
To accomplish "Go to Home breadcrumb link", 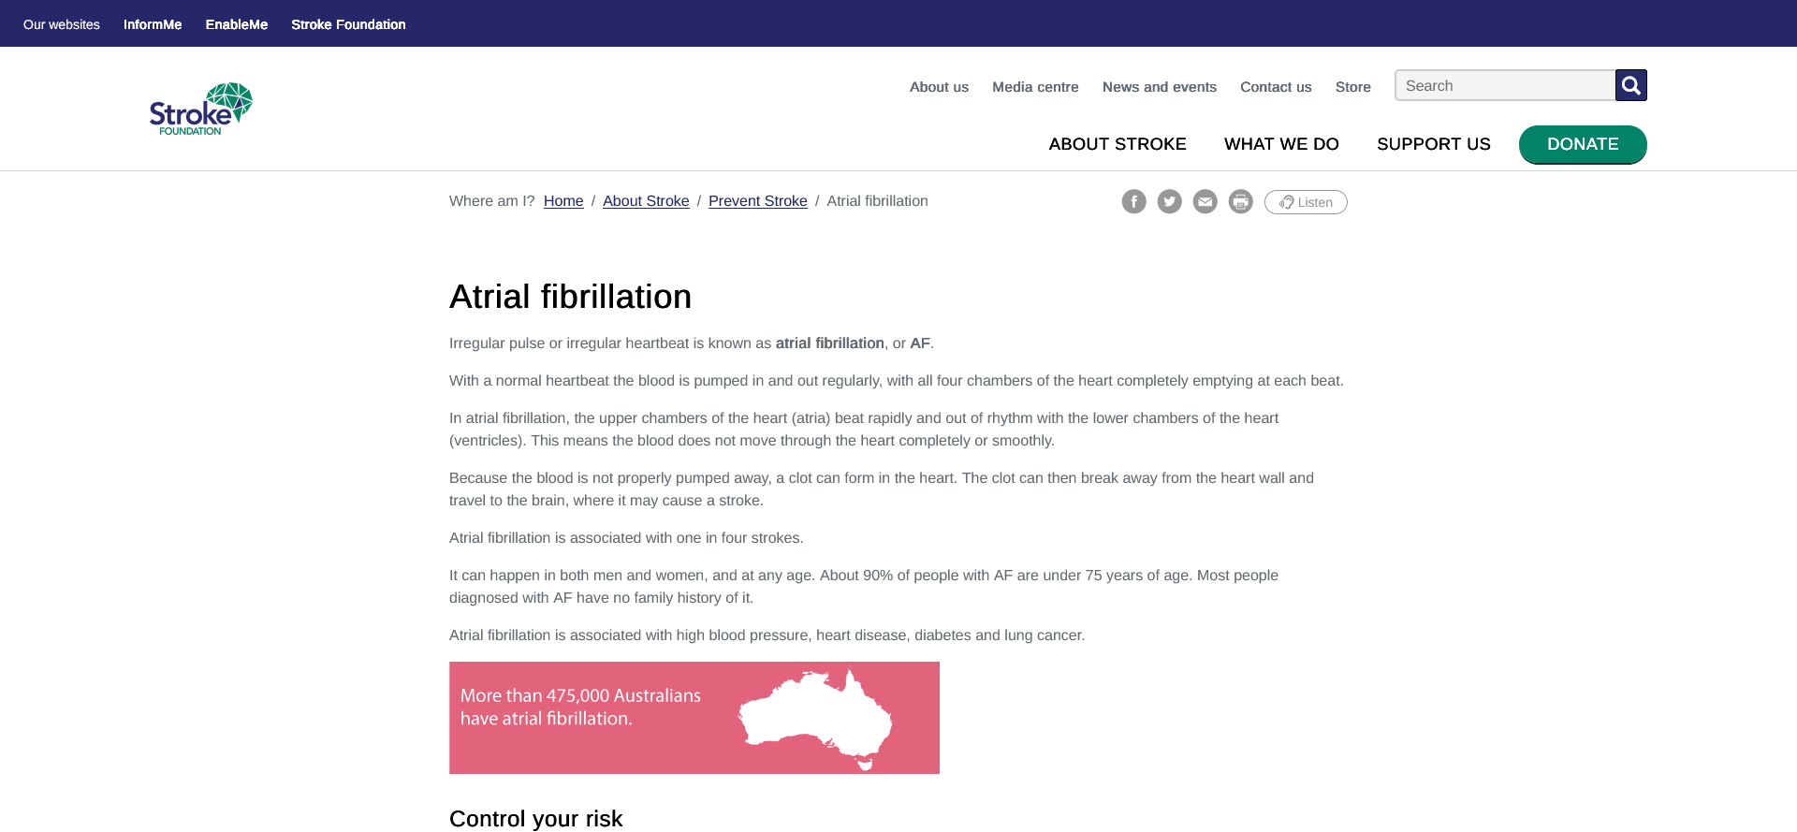I will pos(563,201).
